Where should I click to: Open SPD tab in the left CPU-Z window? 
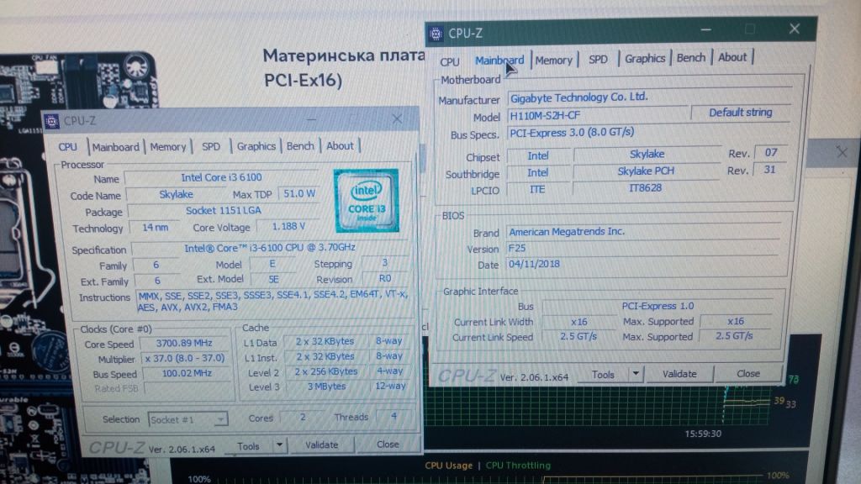[x=211, y=146]
